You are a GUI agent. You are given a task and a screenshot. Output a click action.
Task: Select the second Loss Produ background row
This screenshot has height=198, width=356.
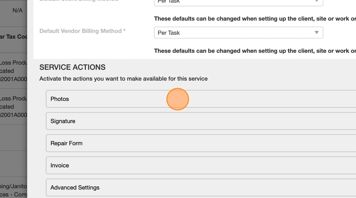click(x=13, y=106)
